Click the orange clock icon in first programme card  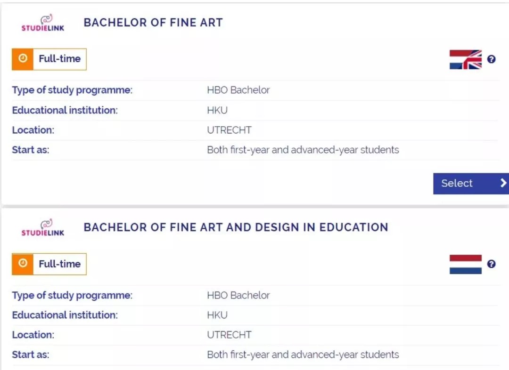[x=23, y=59]
